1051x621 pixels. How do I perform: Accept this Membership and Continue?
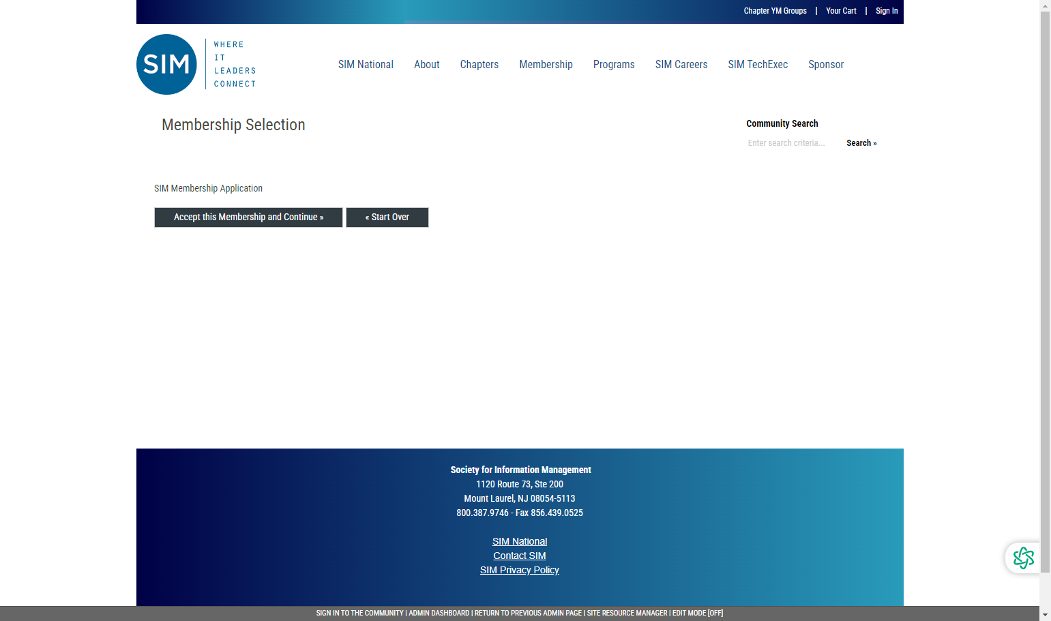pos(248,217)
